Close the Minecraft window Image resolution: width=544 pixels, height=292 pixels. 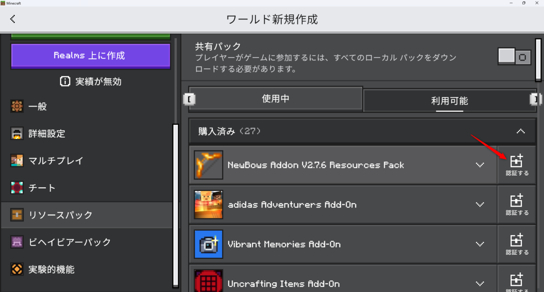point(537,3)
